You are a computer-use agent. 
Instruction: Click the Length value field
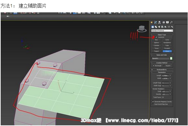pos(165,76)
